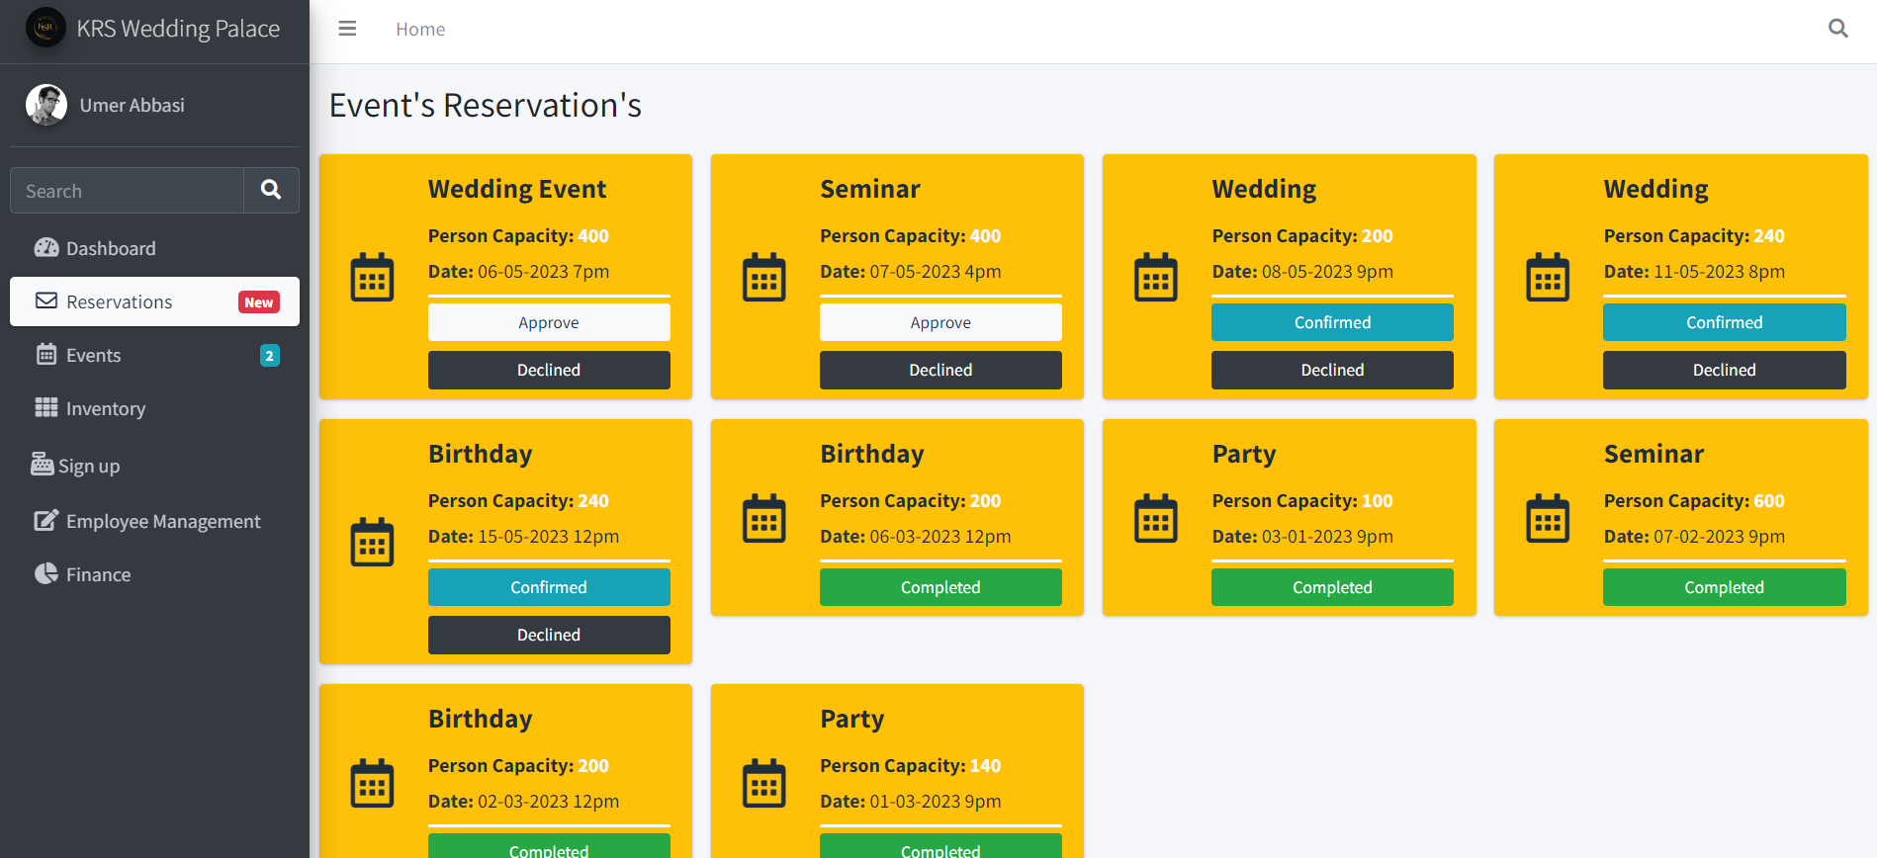Image resolution: width=1877 pixels, height=858 pixels.
Task: Click the Home link in top bar
Action: coord(420,30)
